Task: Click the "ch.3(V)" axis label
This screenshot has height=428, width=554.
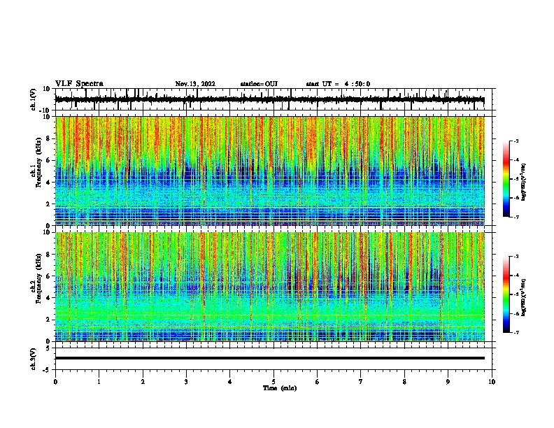Action: click(x=34, y=359)
